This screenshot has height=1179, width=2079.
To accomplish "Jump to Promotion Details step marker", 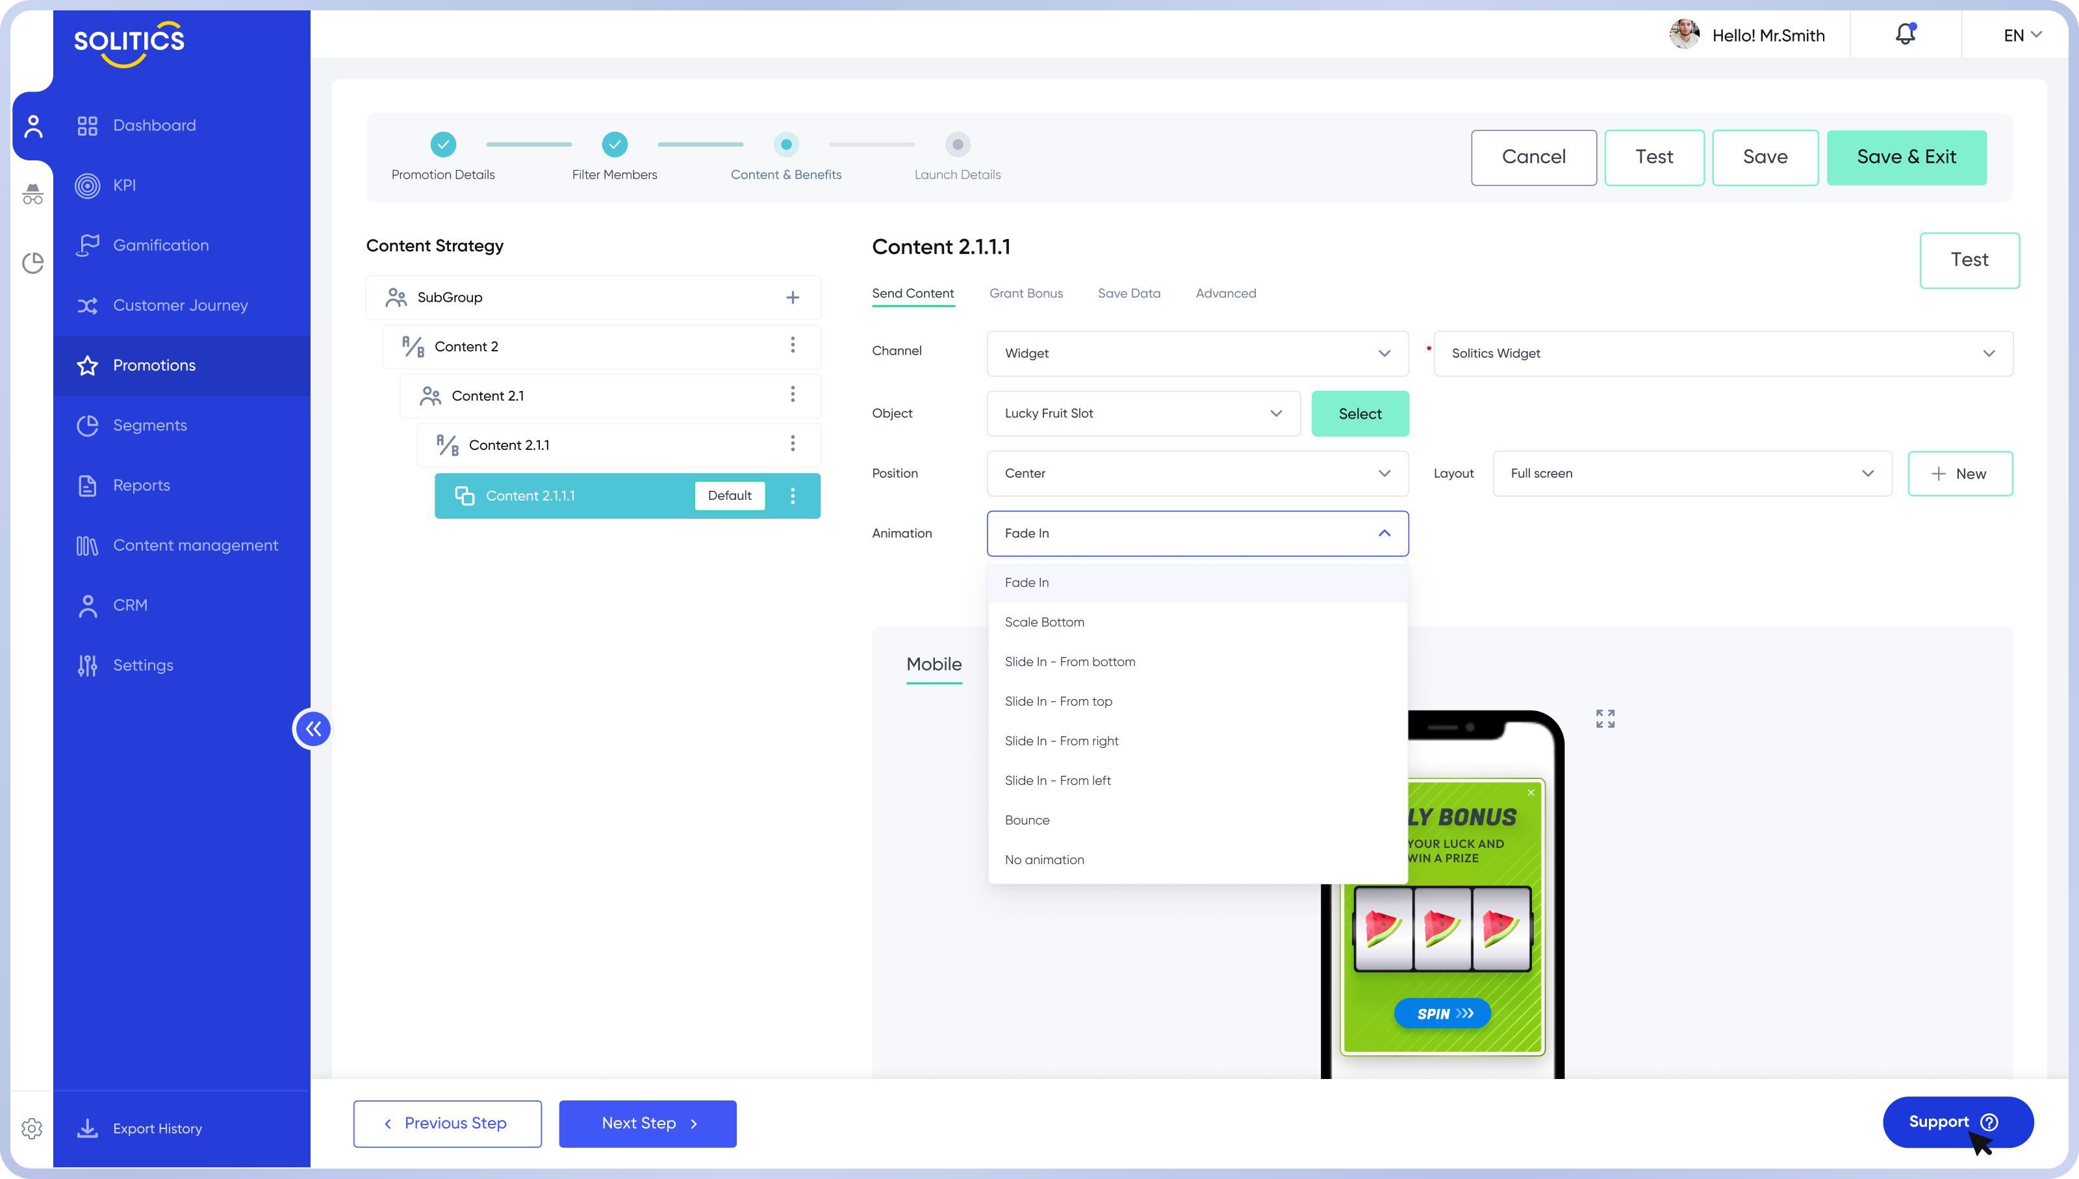I will click(x=443, y=144).
